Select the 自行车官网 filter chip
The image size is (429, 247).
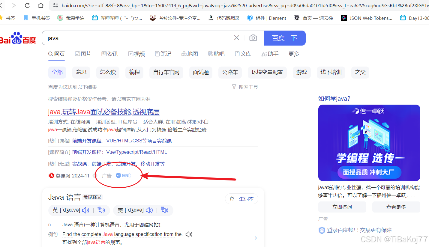pos(166,72)
